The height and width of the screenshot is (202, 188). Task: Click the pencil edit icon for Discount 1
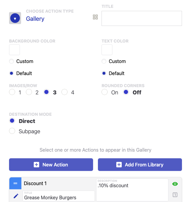(x=16, y=196)
